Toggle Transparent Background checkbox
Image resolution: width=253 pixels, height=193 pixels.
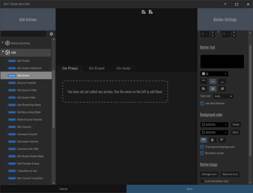coord(202,147)
